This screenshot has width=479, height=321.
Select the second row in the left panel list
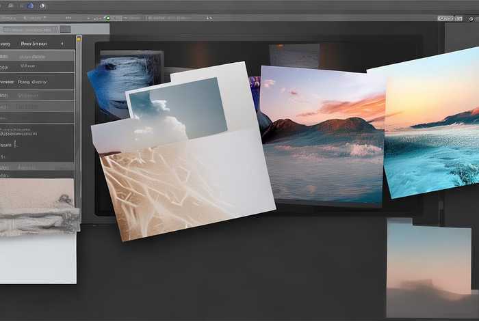pos(37,67)
